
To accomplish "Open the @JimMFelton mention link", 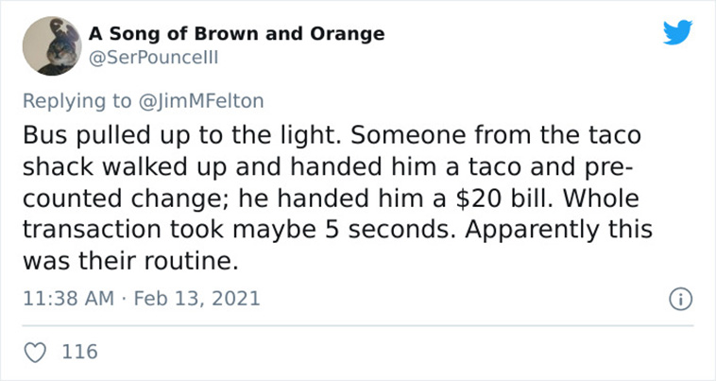I will click(201, 101).
